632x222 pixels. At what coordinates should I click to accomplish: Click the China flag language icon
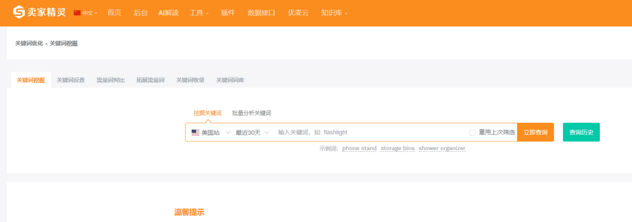77,13
